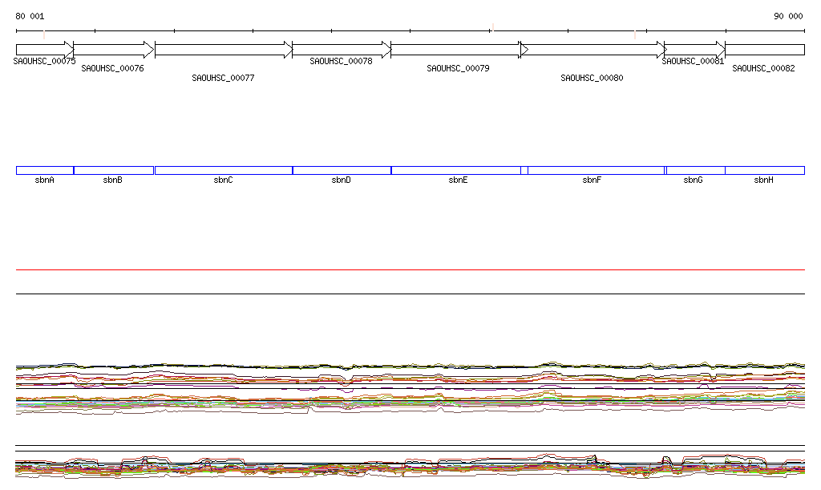Click the SAOUHSC_00079 gene arrow
Image resolution: width=821 pixels, height=490 pixels.
[x=455, y=50]
